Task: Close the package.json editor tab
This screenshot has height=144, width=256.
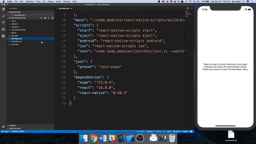Action: click(x=71, y=8)
